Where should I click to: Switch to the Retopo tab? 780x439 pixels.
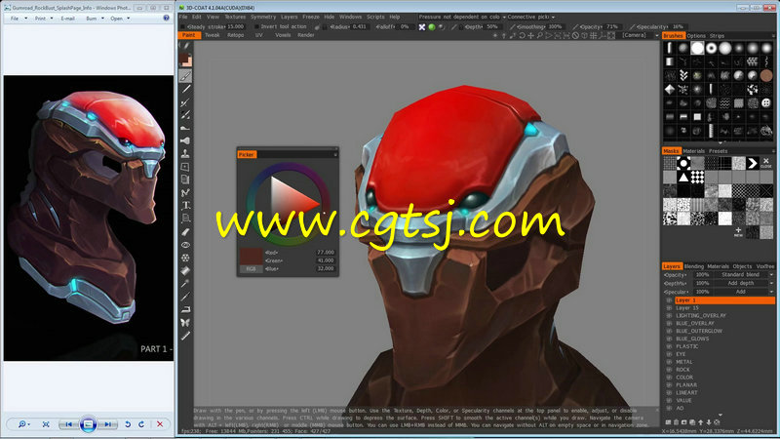[235, 35]
